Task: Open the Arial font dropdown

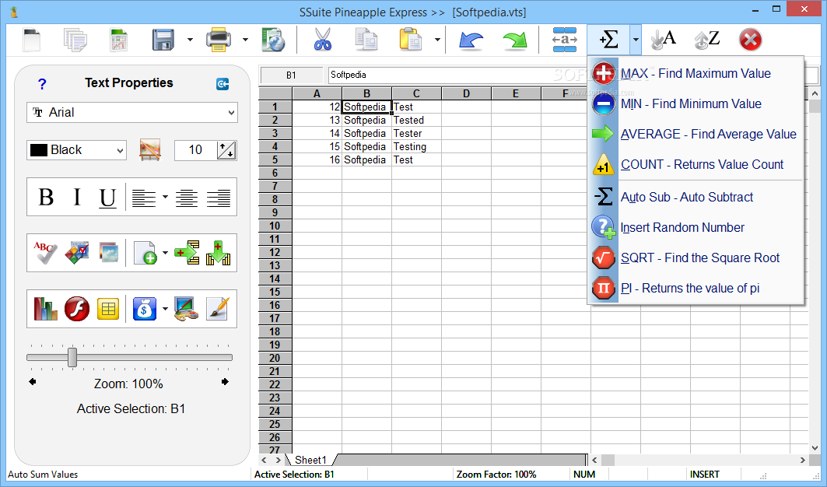Action: click(131, 112)
